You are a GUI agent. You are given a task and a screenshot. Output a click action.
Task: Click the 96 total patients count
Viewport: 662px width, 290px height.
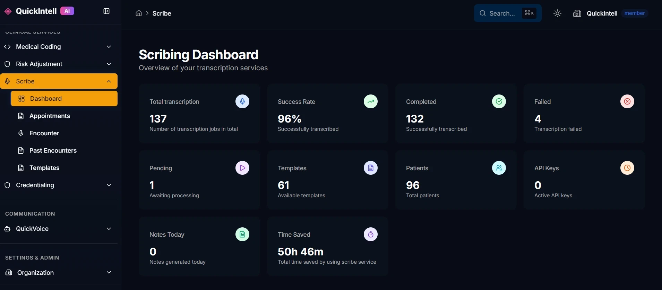click(x=413, y=185)
